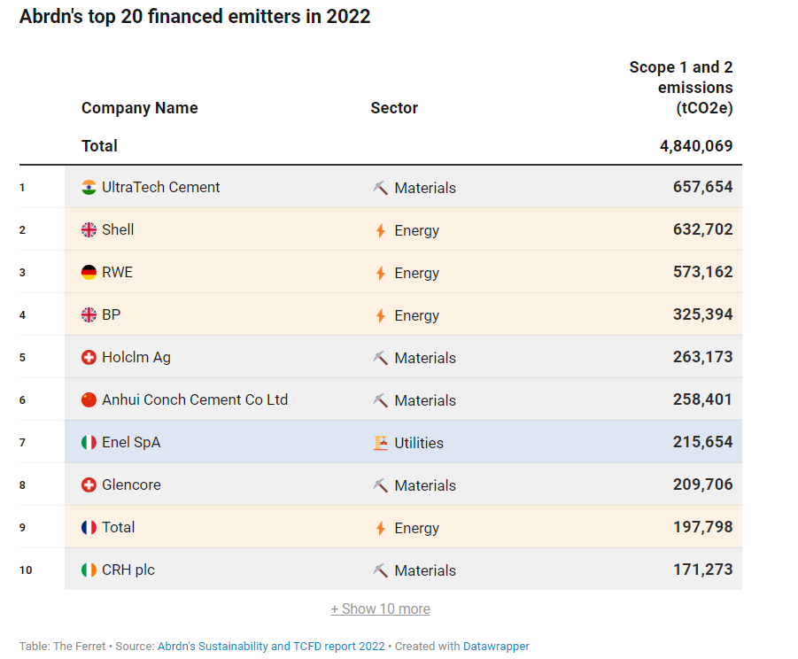Click the UK flag icon next to BP
798x659 pixels.
89,314
